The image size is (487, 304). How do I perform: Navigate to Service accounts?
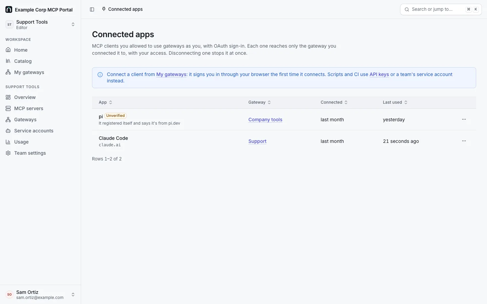tap(41, 131)
